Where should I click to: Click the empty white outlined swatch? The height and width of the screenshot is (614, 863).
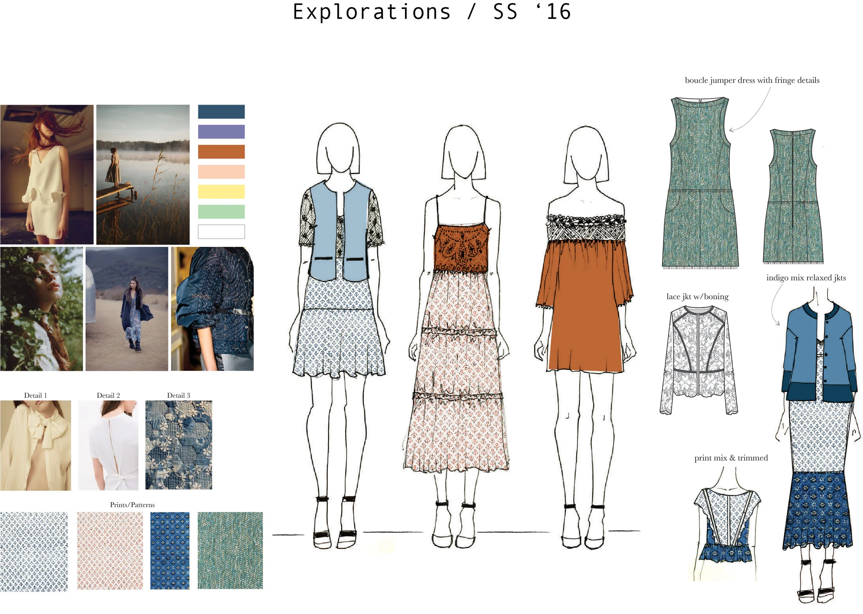(221, 232)
